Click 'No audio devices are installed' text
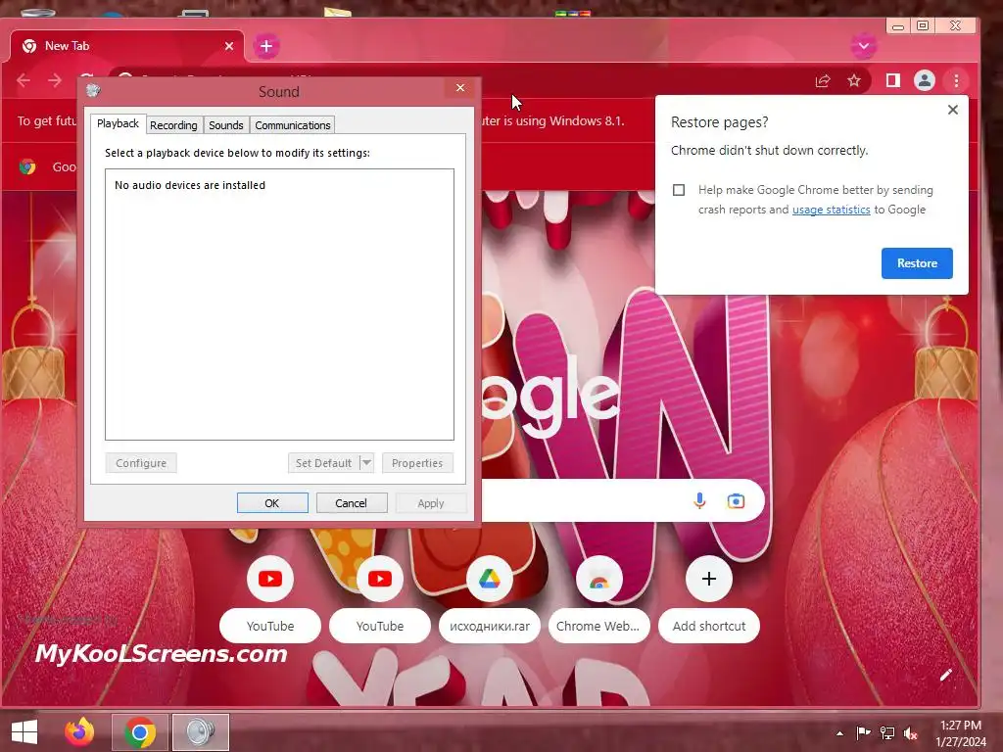The image size is (1003, 752). click(190, 185)
